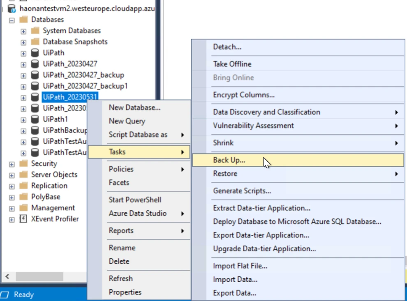This screenshot has width=407, height=301.
Task: Click Take Offline in the submenu
Action: [x=298, y=64]
